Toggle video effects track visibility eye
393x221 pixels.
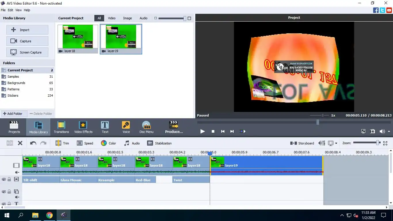pos(4,179)
